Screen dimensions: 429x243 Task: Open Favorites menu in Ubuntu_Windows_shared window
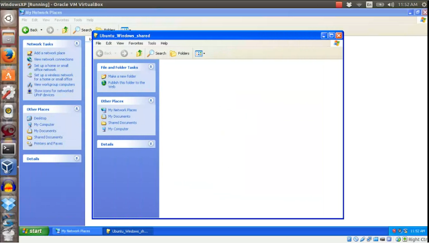135,44
